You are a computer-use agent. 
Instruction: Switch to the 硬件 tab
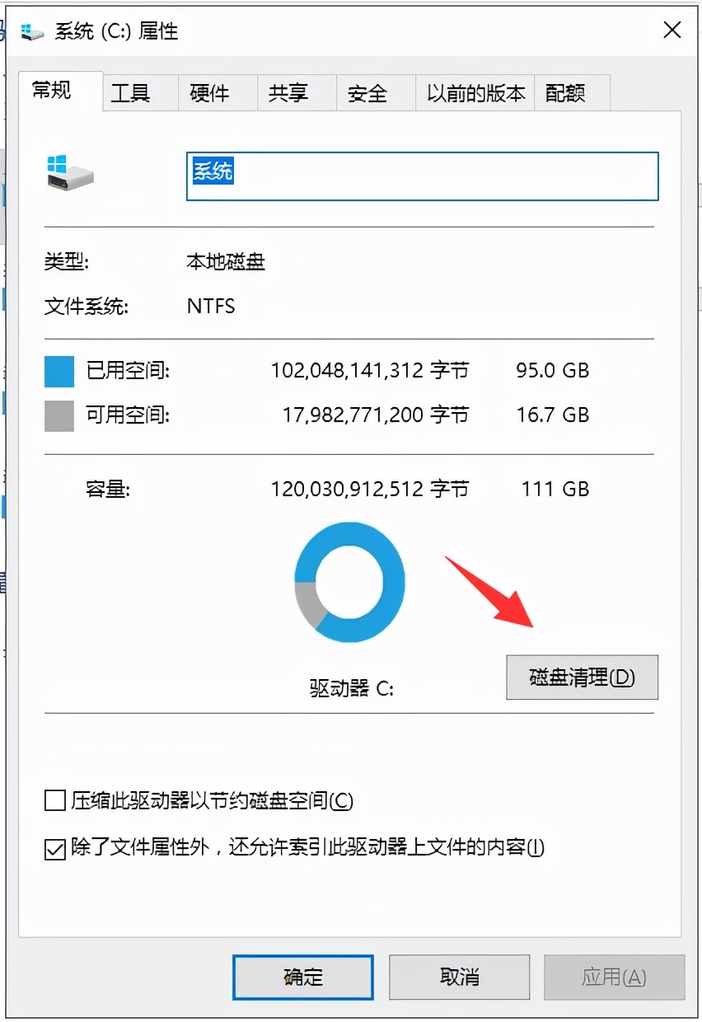209,94
